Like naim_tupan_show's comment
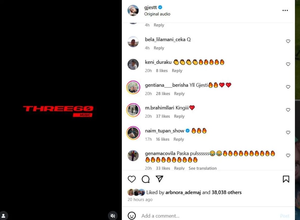This screenshot has height=220, width=300. click(288, 133)
